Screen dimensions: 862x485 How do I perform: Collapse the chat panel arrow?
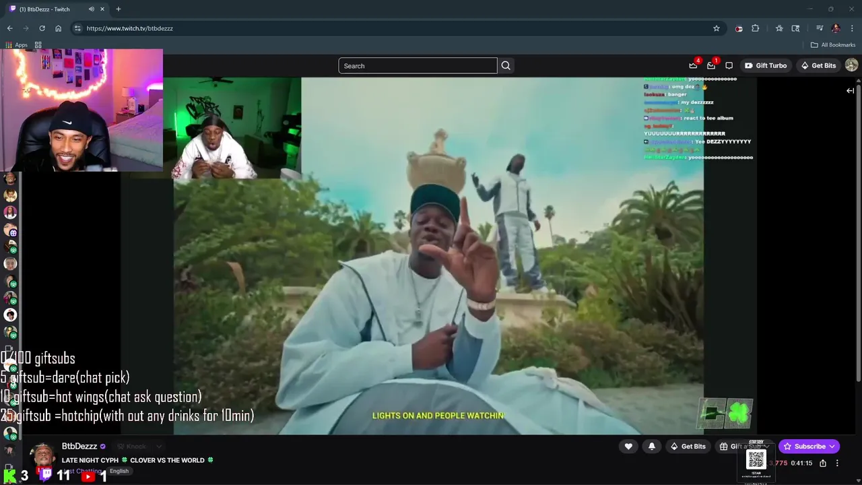851,90
